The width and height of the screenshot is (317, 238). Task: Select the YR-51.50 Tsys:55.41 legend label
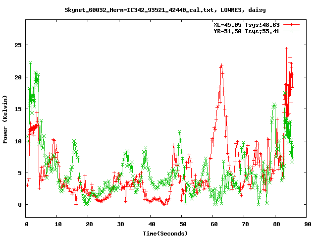(x=247, y=31)
